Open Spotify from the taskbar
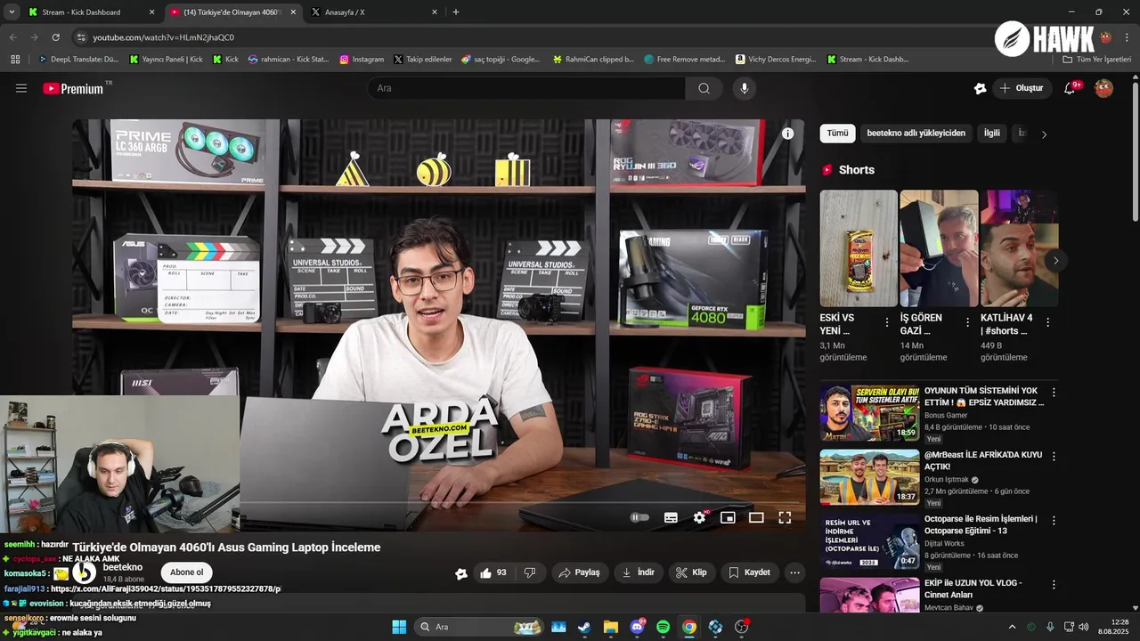 pos(663,627)
